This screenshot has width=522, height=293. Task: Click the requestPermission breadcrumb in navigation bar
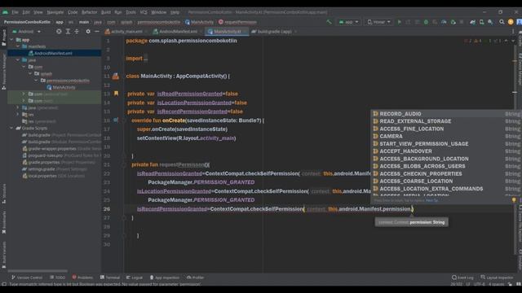237,22
